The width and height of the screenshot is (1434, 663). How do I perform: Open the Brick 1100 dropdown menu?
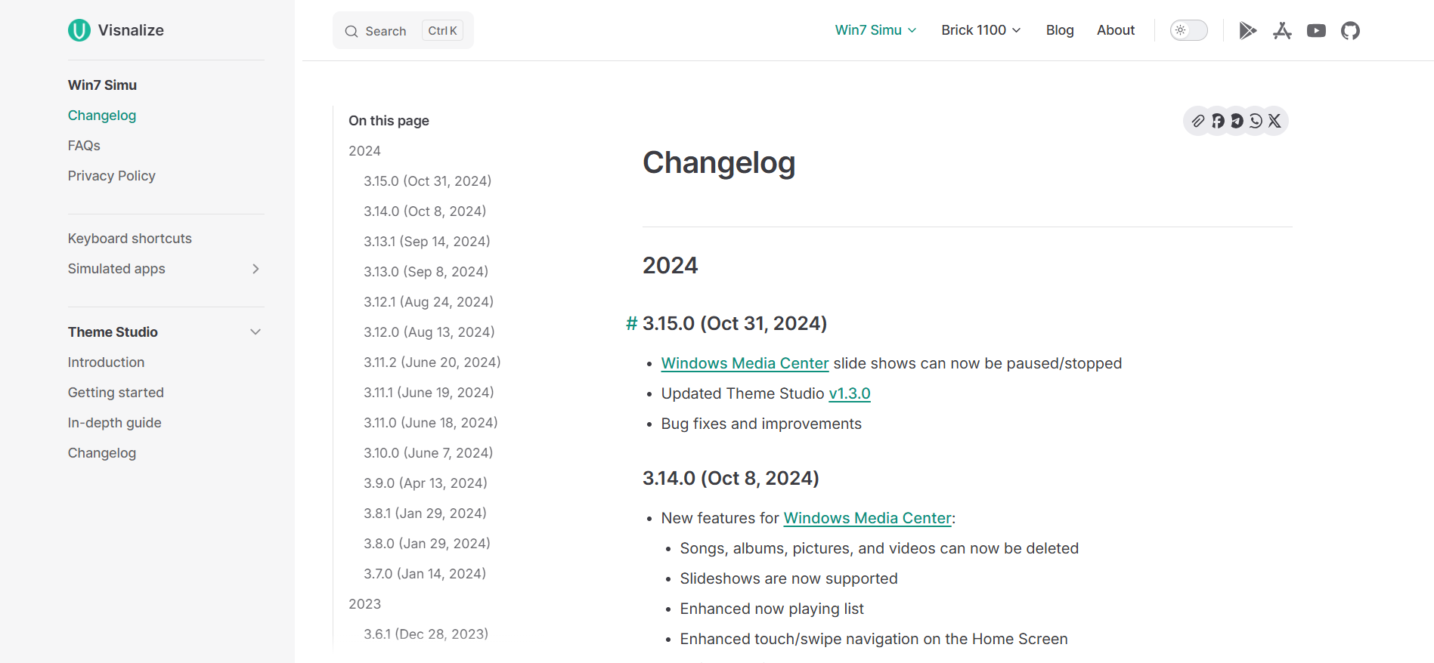pos(980,30)
